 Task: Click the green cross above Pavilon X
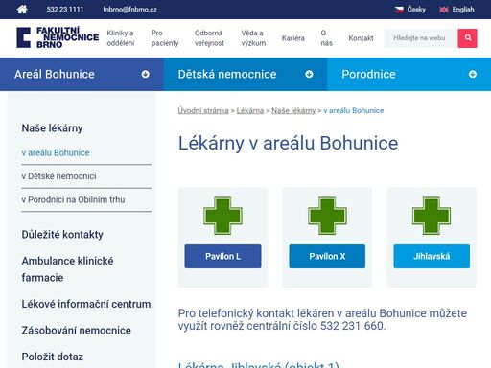327,216
